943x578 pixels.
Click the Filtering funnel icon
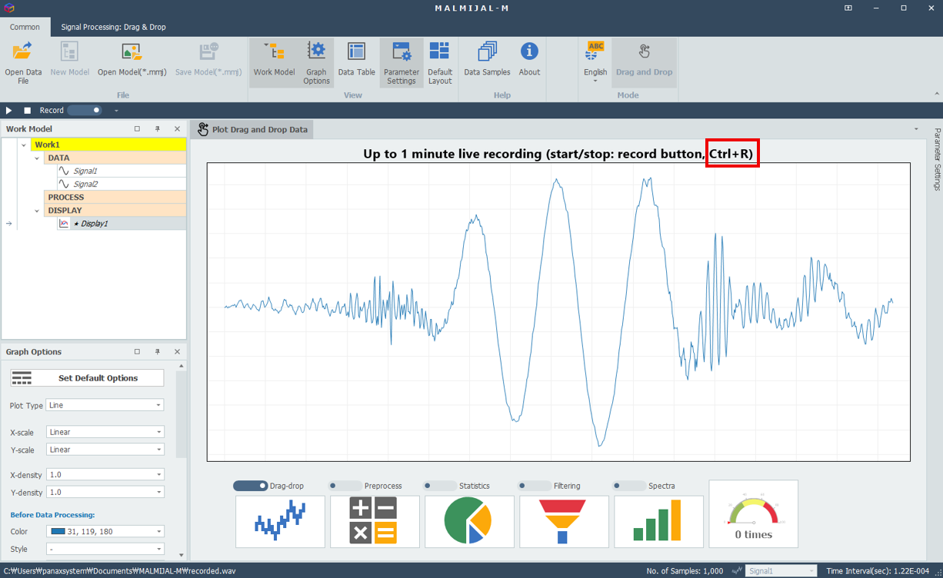tap(564, 521)
